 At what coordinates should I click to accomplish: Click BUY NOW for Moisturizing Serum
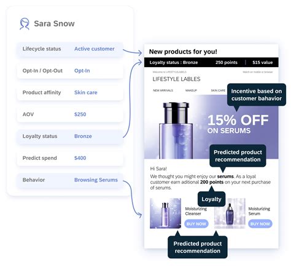tap(260, 224)
